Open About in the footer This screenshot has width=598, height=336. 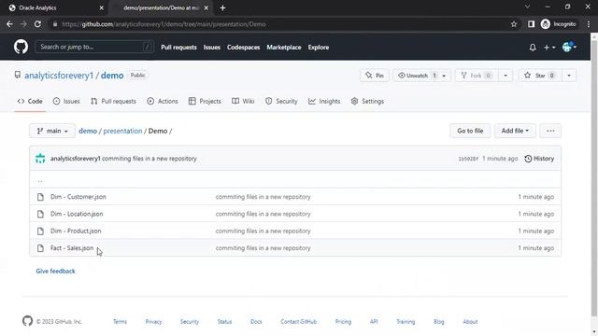[470, 322]
